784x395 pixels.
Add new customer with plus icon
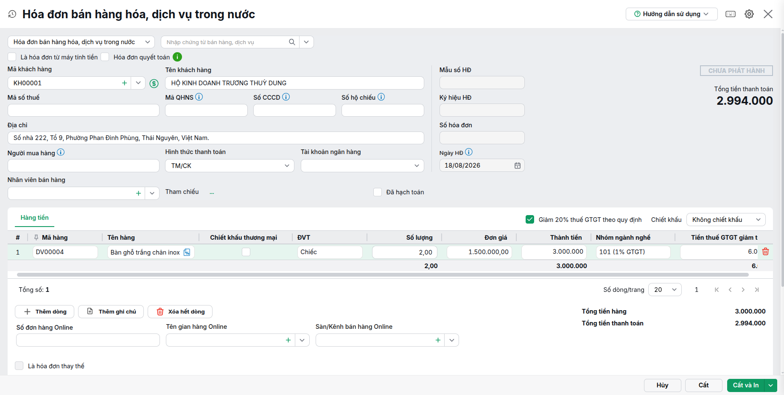[124, 83]
